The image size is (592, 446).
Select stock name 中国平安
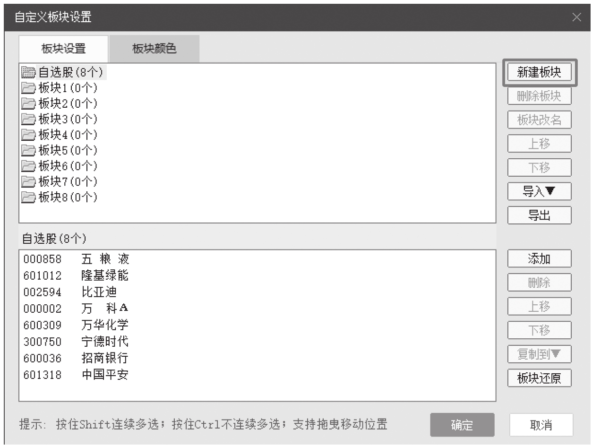coord(105,374)
